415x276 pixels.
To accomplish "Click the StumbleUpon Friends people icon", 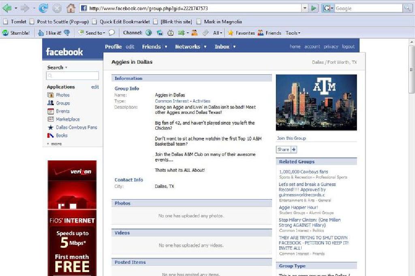I will pyautogui.click(x=261, y=33).
